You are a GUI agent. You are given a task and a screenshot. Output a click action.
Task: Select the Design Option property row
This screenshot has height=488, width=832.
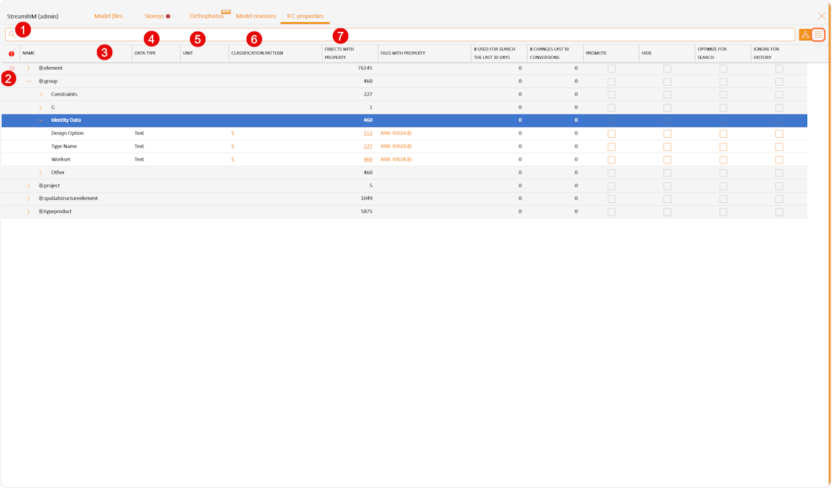[404, 133]
